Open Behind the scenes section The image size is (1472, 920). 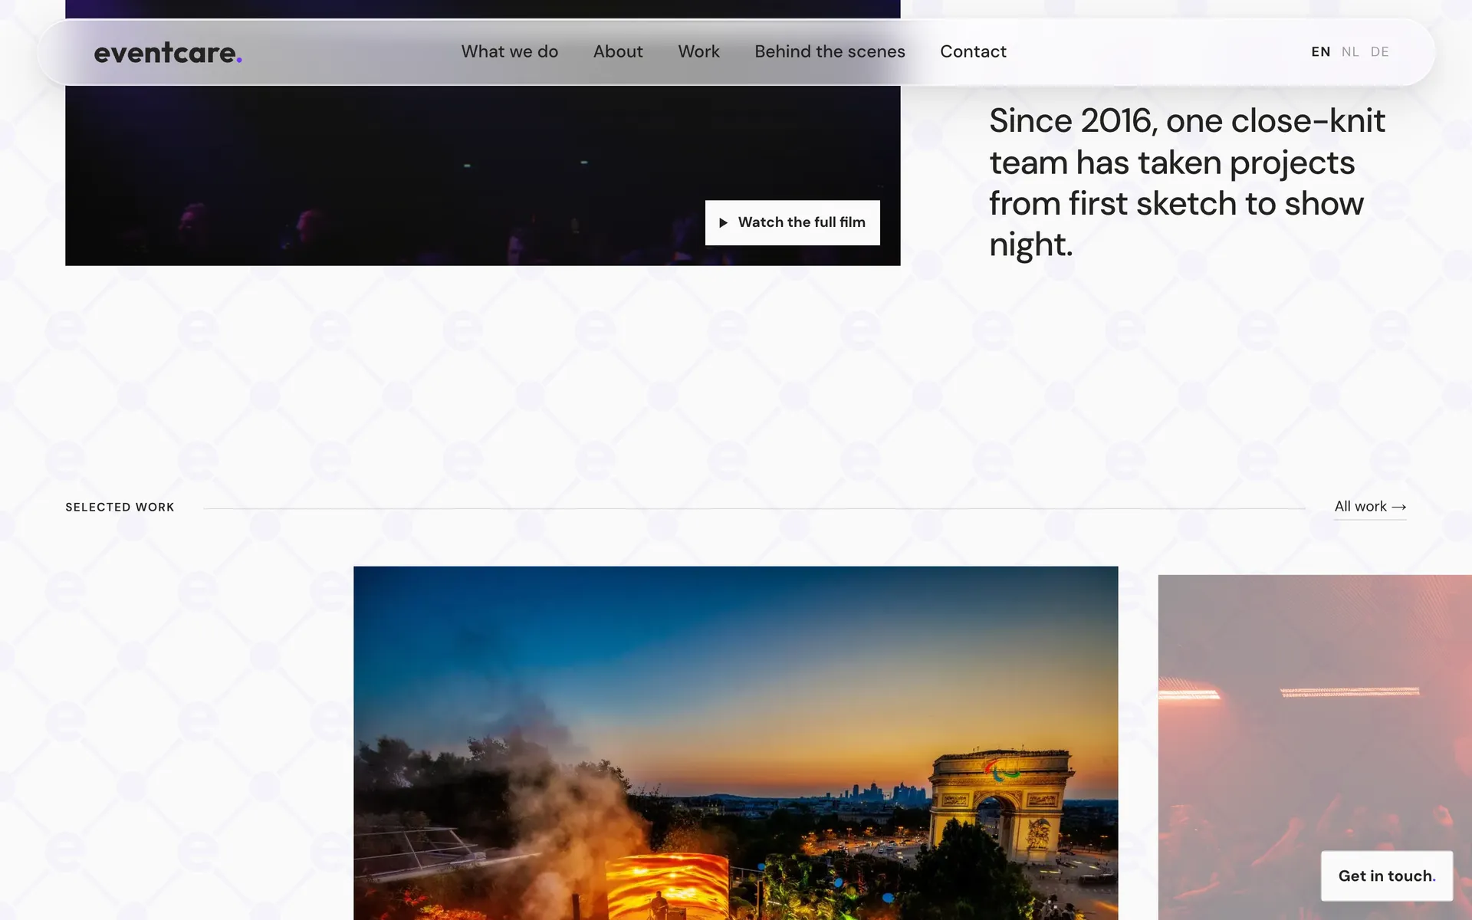(x=830, y=51)
